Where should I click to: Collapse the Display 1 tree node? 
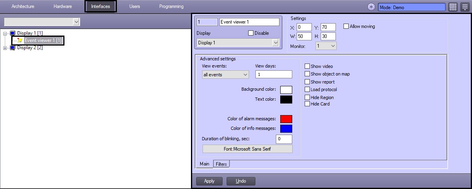coord(5,33)
